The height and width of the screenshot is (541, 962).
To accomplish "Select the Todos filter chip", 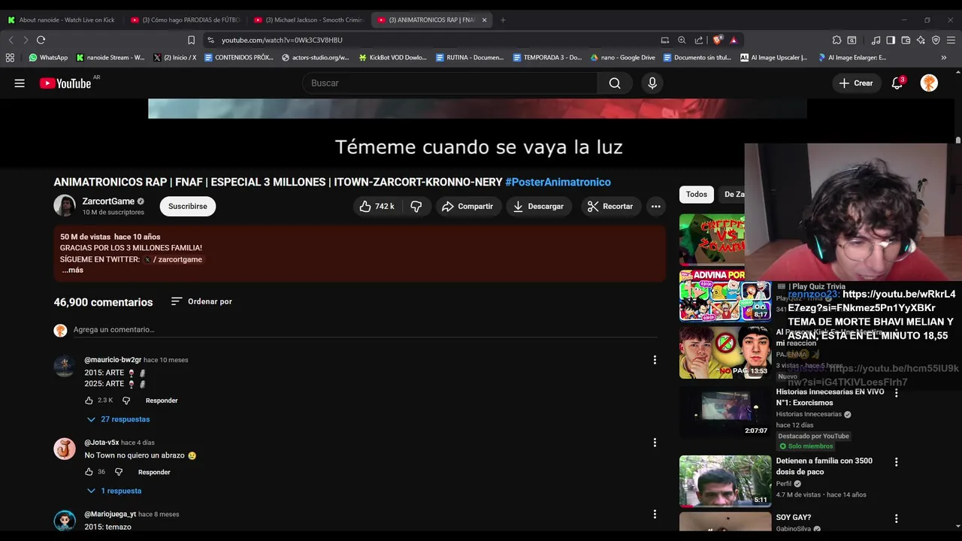I will [697, 195].
